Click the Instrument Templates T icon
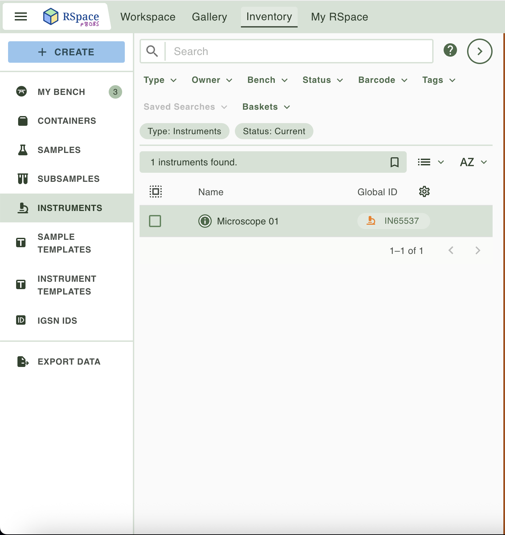Image resolution: width=505 pixels, height=535 pixels. point(21,284)
